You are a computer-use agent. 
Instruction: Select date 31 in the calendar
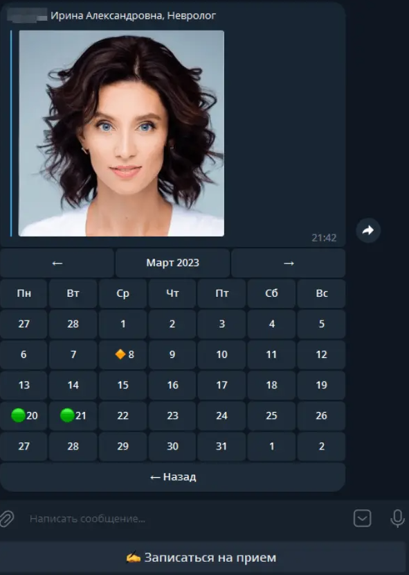click(x=221, y=446)
